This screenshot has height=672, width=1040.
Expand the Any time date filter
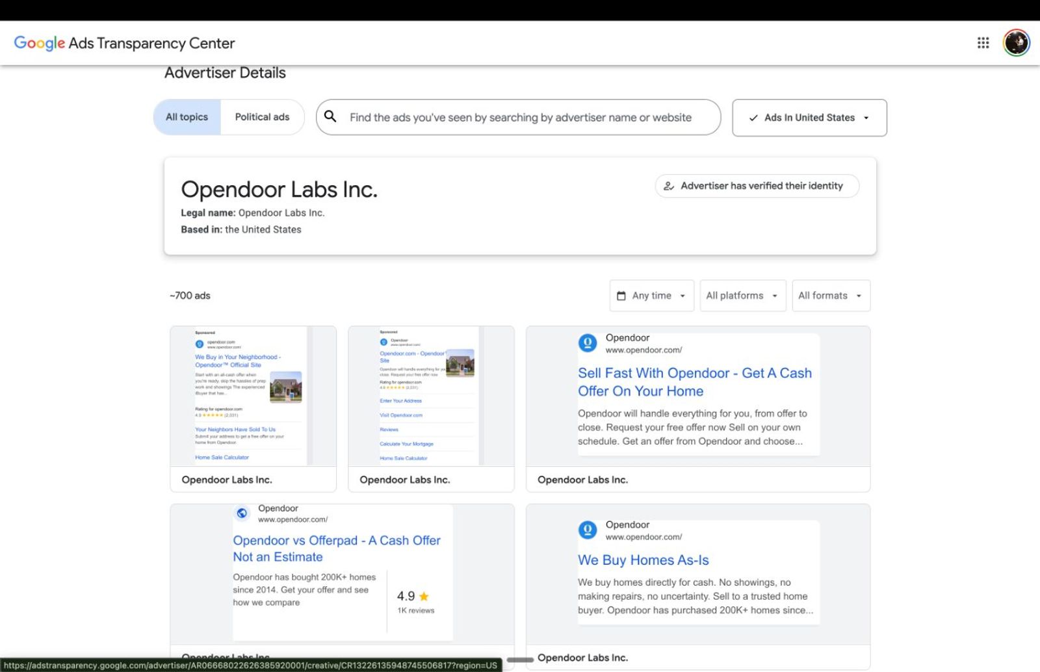[x=652, y=296]
